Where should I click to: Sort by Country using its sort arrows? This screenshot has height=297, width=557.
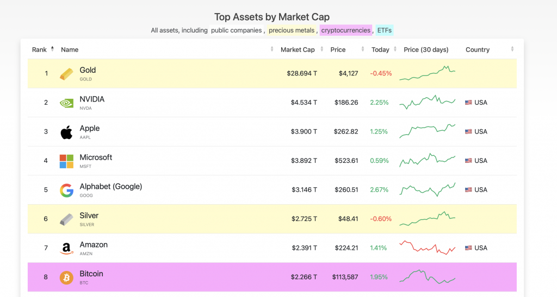coord(512,49)
